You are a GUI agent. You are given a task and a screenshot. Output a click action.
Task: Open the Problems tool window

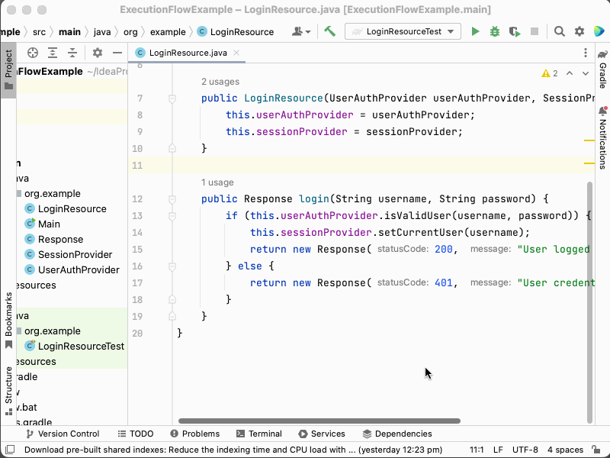195,434
